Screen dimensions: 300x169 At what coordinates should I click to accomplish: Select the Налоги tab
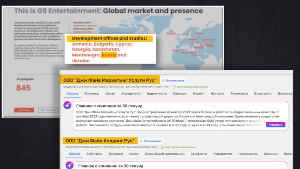(x=198, y=94)
